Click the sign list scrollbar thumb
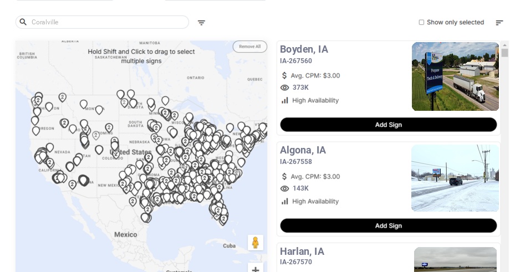510x272 pixels. coord(504,53)
